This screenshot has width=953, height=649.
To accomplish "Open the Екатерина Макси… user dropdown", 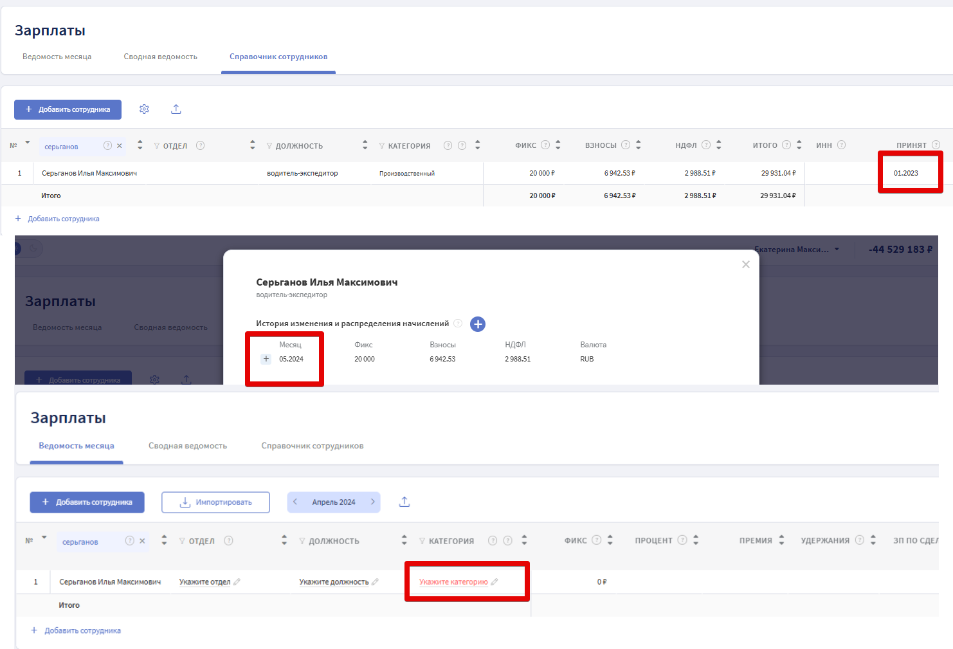I will point(797,250).
